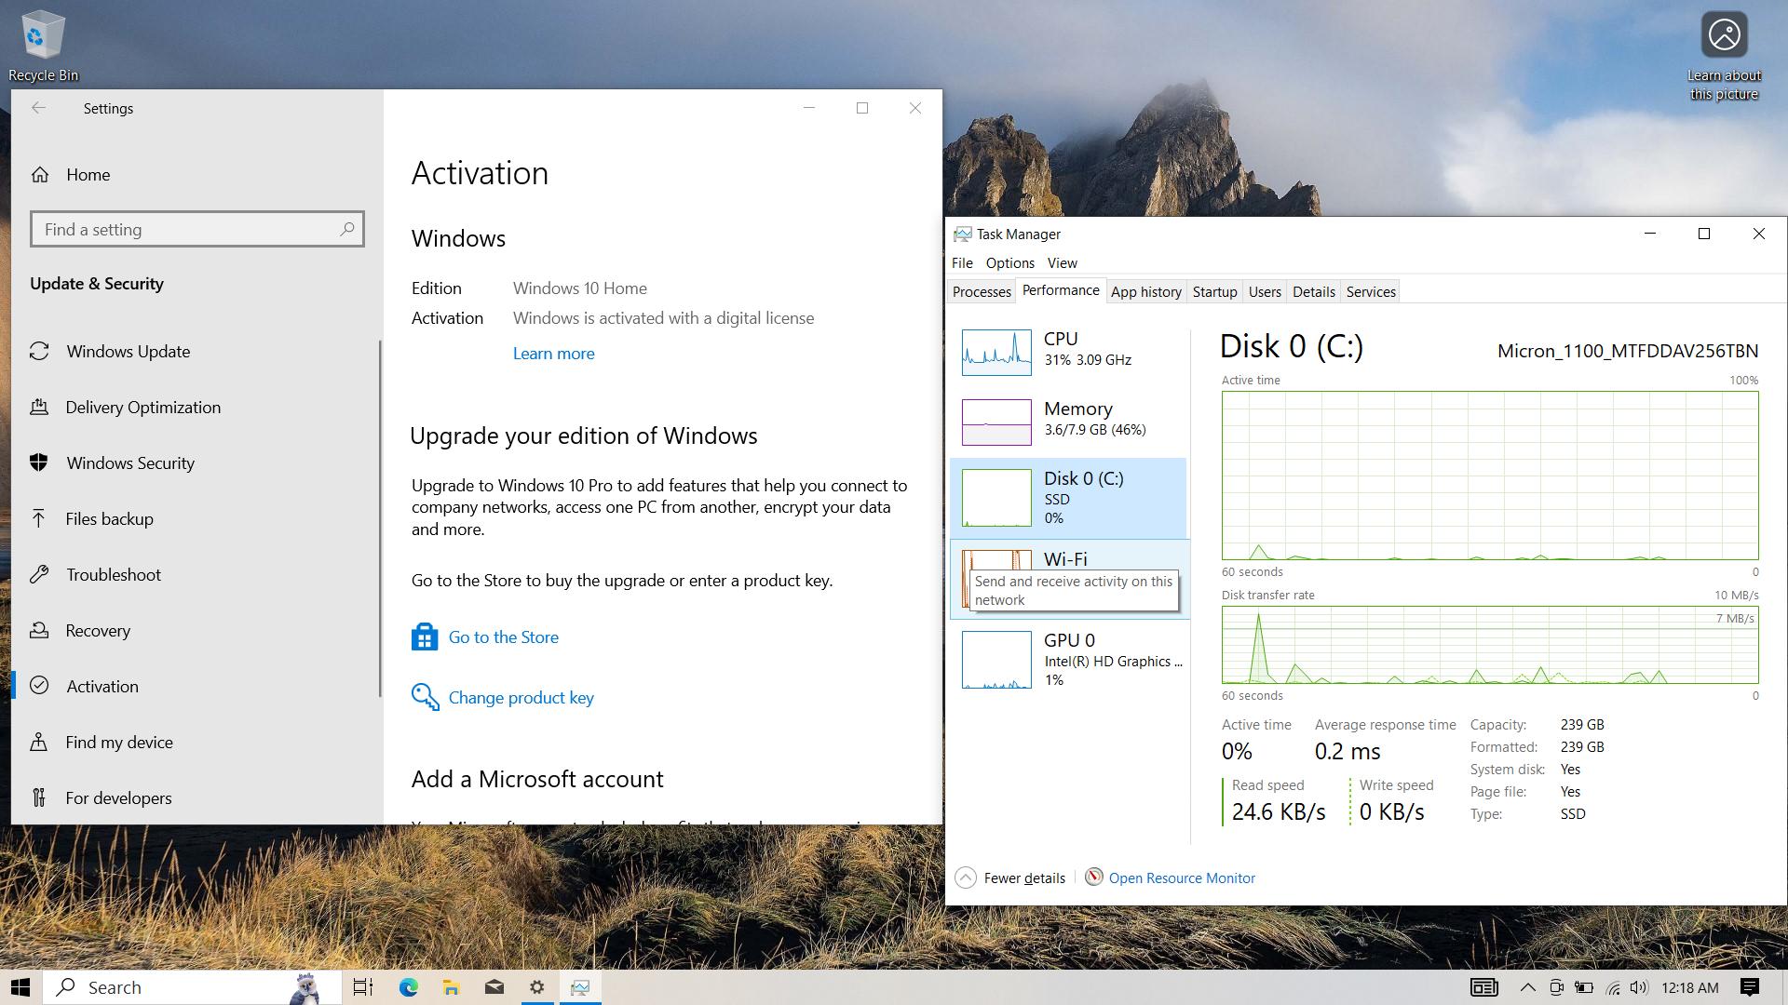Image resolution: width=1788 pixels, height=1005 pixels.
Task: Open News and interests in the taskbar
Action: [x=1483, y=987]
